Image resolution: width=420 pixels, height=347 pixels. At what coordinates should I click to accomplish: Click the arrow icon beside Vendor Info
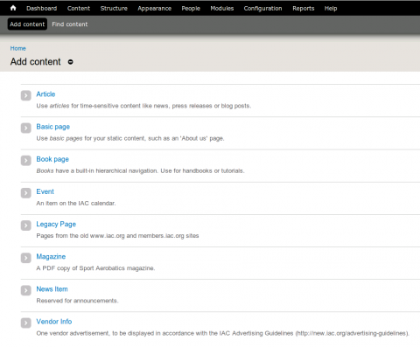click(26, 323)
